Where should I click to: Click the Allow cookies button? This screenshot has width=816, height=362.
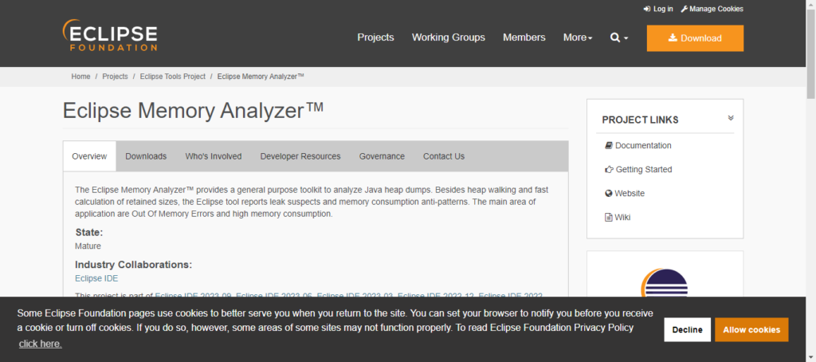pyautogui.click(x=751, y=329)
